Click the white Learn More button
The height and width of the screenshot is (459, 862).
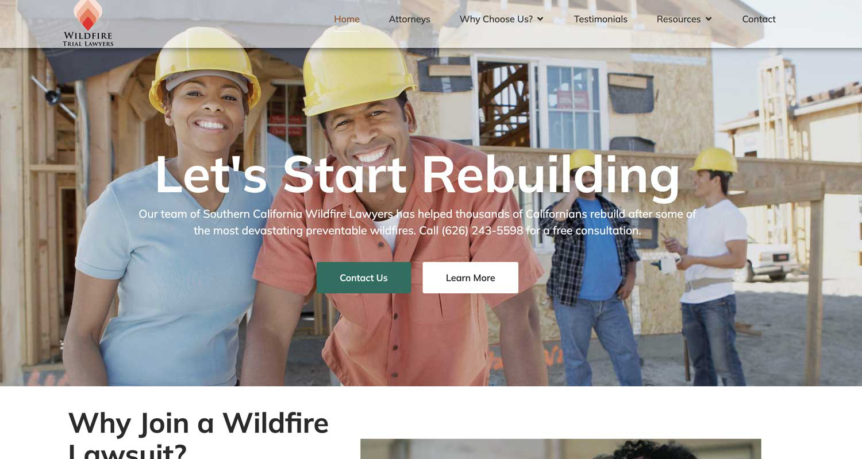coord(470,278)
